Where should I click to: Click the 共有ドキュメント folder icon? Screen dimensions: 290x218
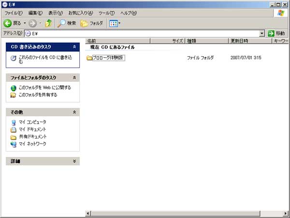pyautogui.click(x=14, y=138)
